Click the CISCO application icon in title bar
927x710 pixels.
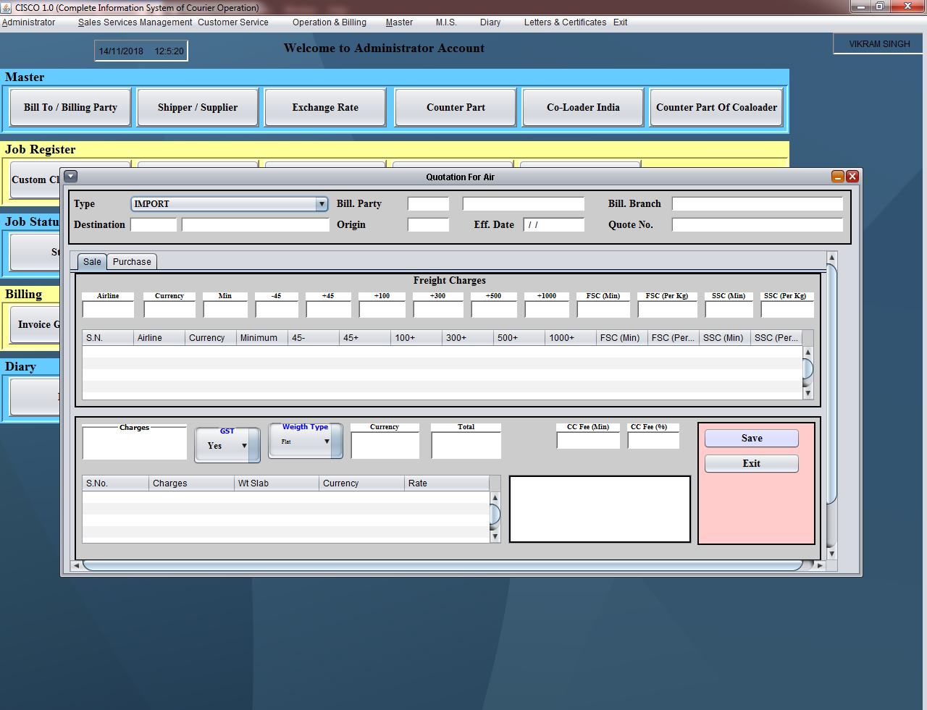[7, 7]
